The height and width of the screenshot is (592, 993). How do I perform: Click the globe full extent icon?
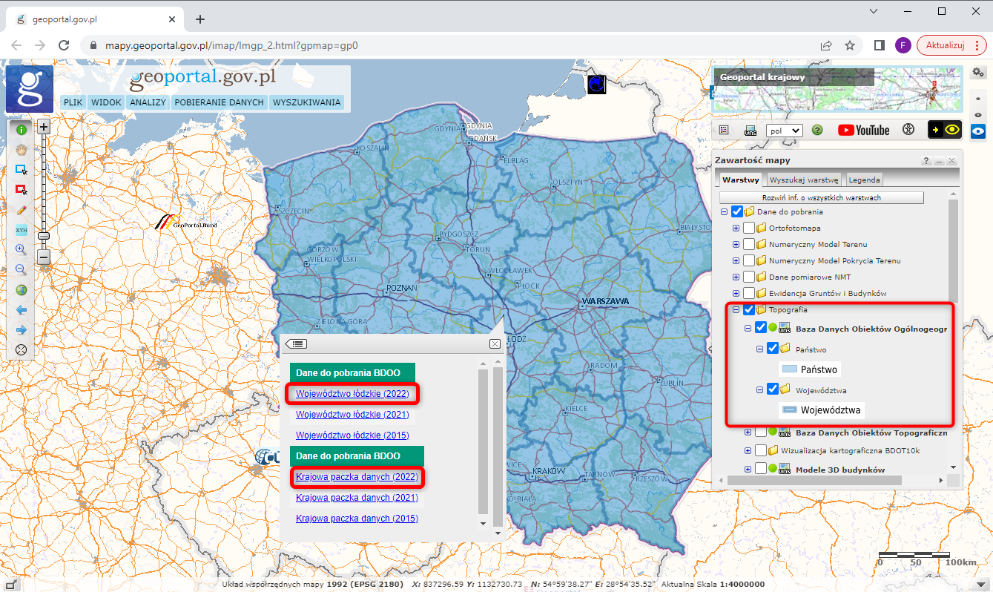tap(22, 290)
